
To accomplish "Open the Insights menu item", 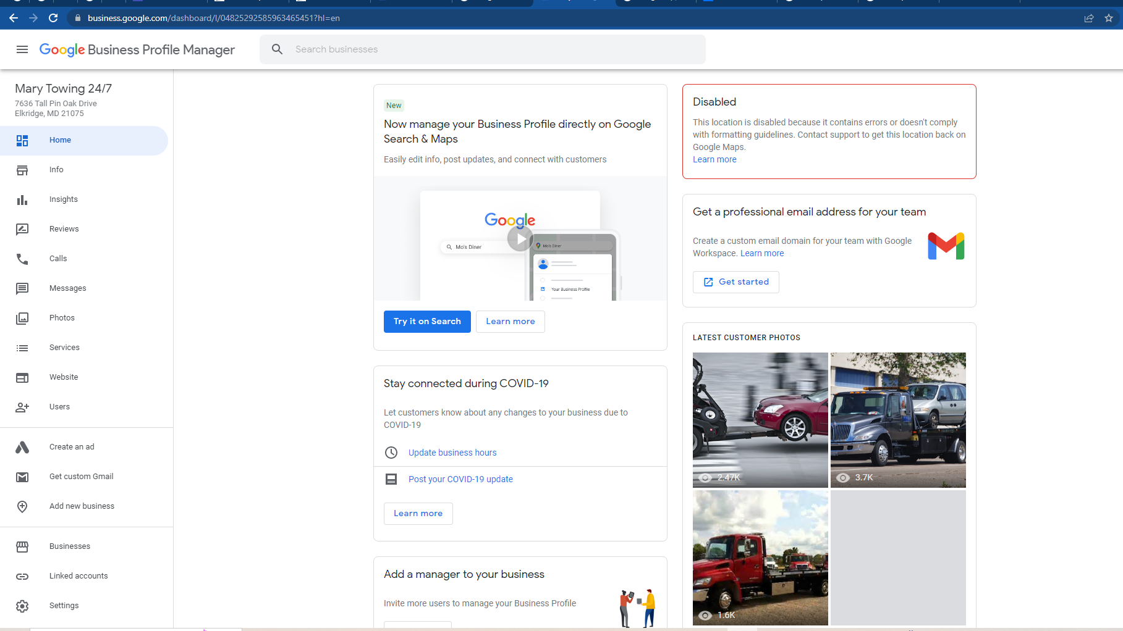I will pyautogui.click(x=84, y=199).
